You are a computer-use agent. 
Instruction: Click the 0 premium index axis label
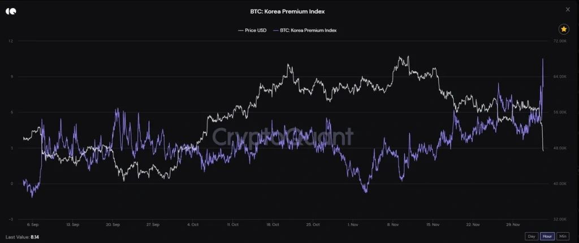click(x=11, y=184)
